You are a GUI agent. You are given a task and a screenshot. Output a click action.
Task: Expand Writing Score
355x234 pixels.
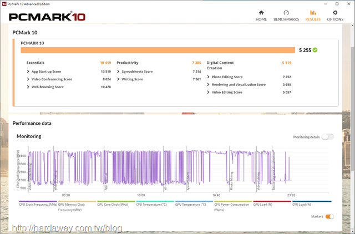118,79
